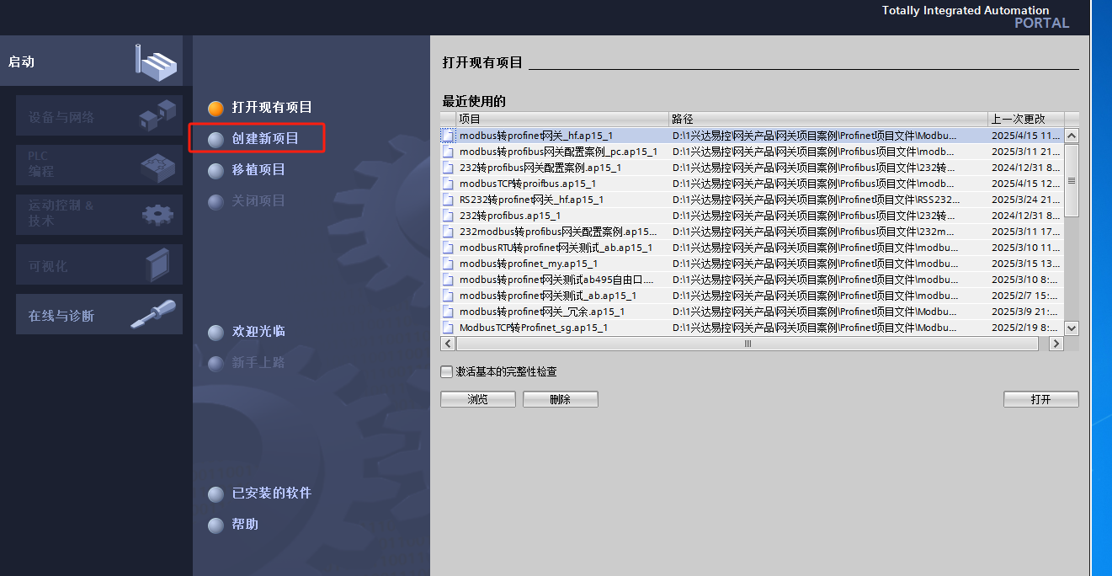This screenshot has width=1112, height=576.
Task: Click the project list's vertical scrollbar up arrow
Action: click(1072, 136)
